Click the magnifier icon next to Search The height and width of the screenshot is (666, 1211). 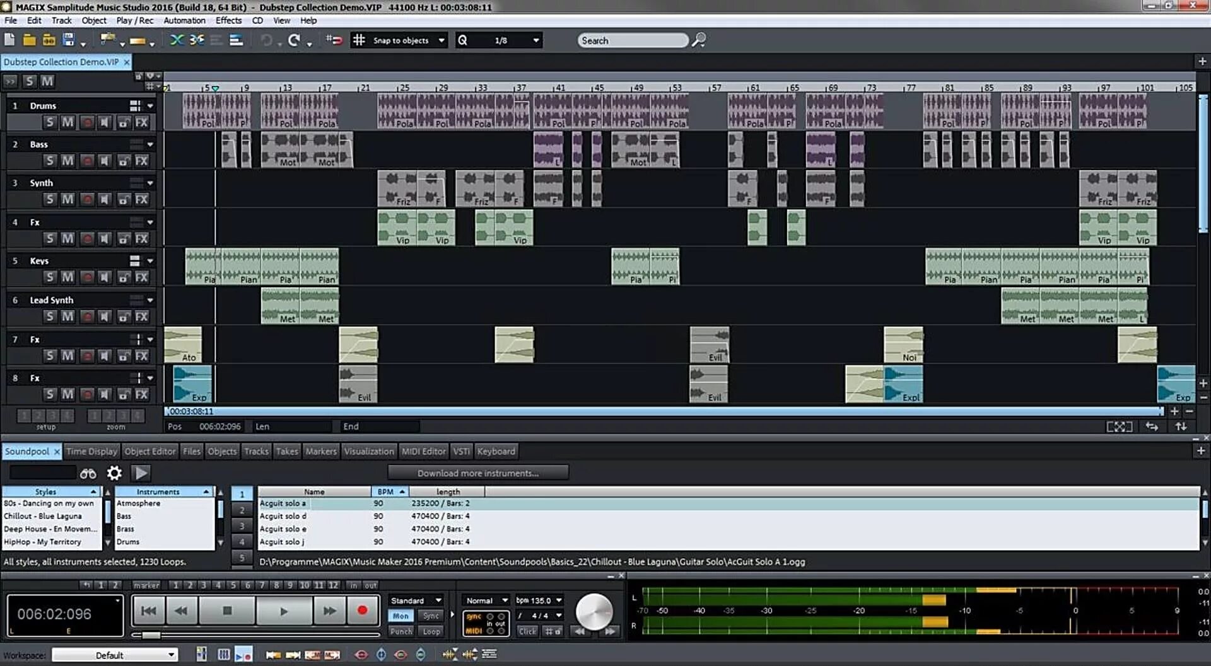(699, 40)
